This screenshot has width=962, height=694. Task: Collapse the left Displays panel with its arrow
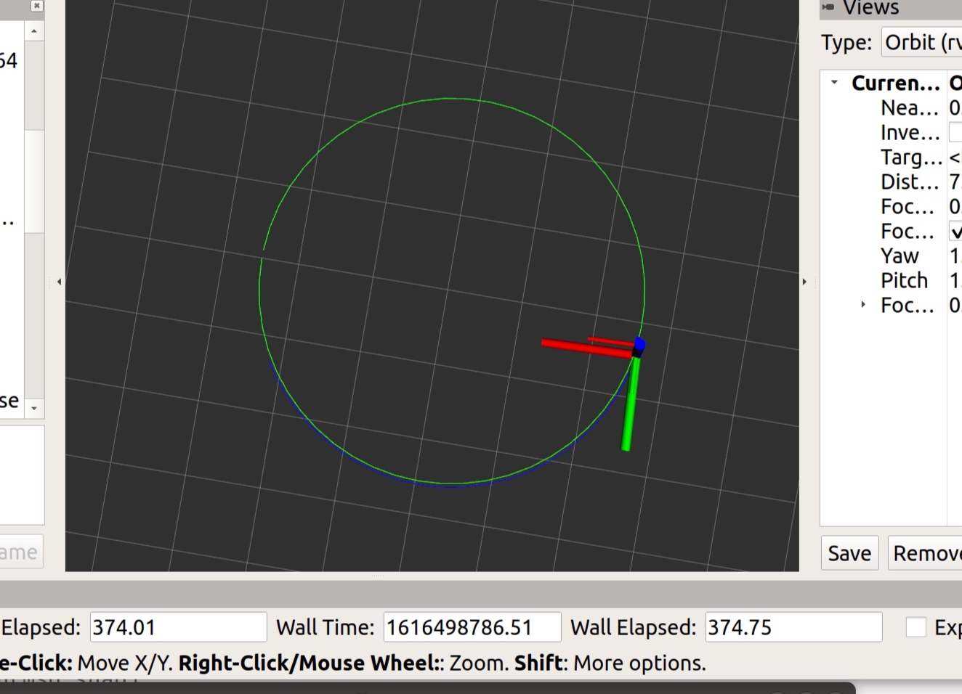pos(58,282)
